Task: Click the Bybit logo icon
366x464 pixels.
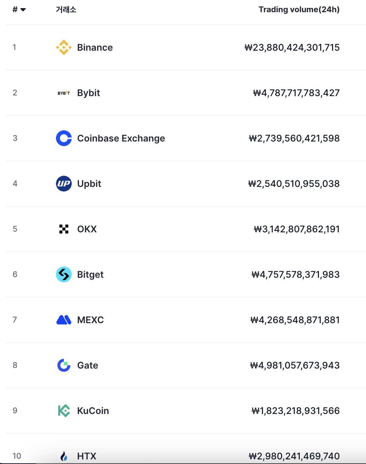Action: tap(64, 93)
